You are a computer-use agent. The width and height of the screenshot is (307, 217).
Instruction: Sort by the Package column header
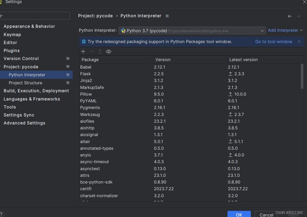point(116,59)
